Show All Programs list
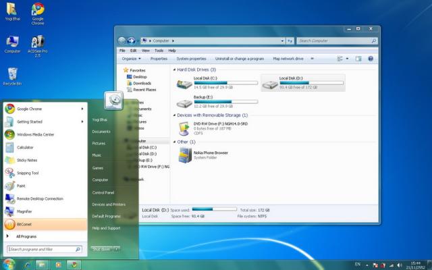The height and width of the screenshot is (270, 432). pos(26,236)
